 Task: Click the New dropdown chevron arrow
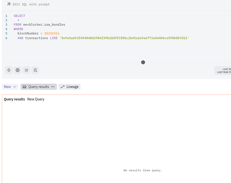pos(15,87)
